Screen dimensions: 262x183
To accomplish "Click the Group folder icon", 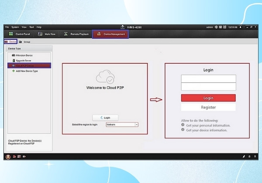I will point(21,42).
